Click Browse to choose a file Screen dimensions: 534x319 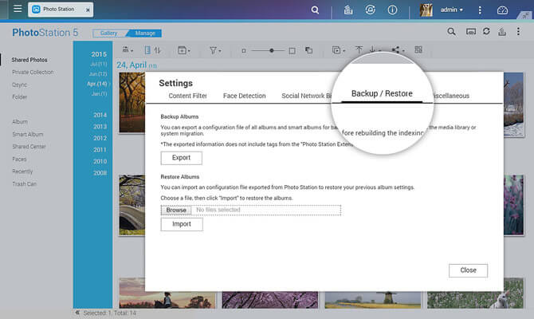pyautogui.click(x=176, y=210)
